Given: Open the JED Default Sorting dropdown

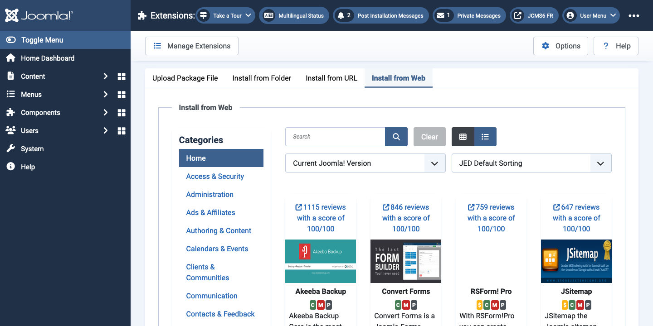Looking at the screenshot, I should point(531,163).
